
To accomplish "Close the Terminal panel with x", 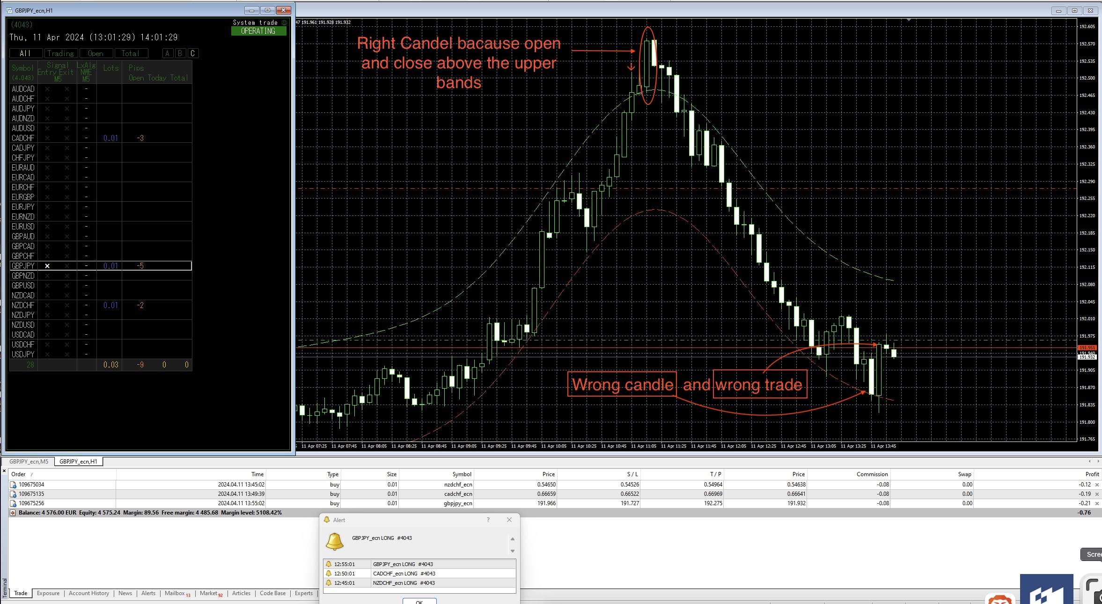I will point(4,471).
